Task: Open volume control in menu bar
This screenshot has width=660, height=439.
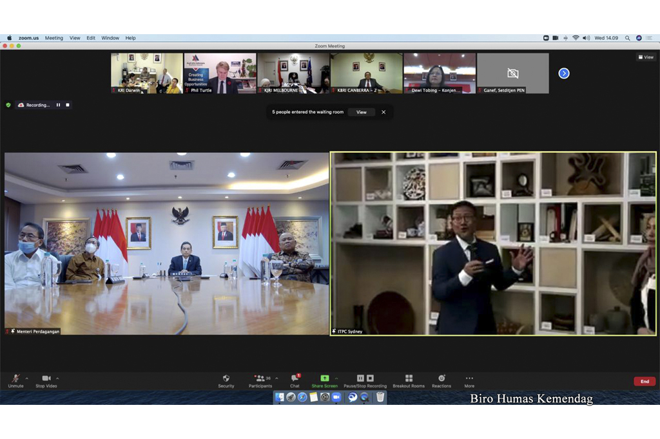Action: click(586, 38)
